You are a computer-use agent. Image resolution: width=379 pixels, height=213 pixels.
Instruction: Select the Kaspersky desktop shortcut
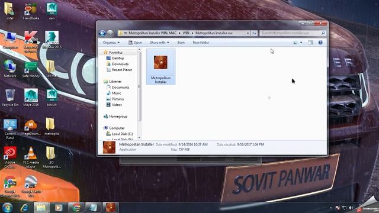coord(31,41)
